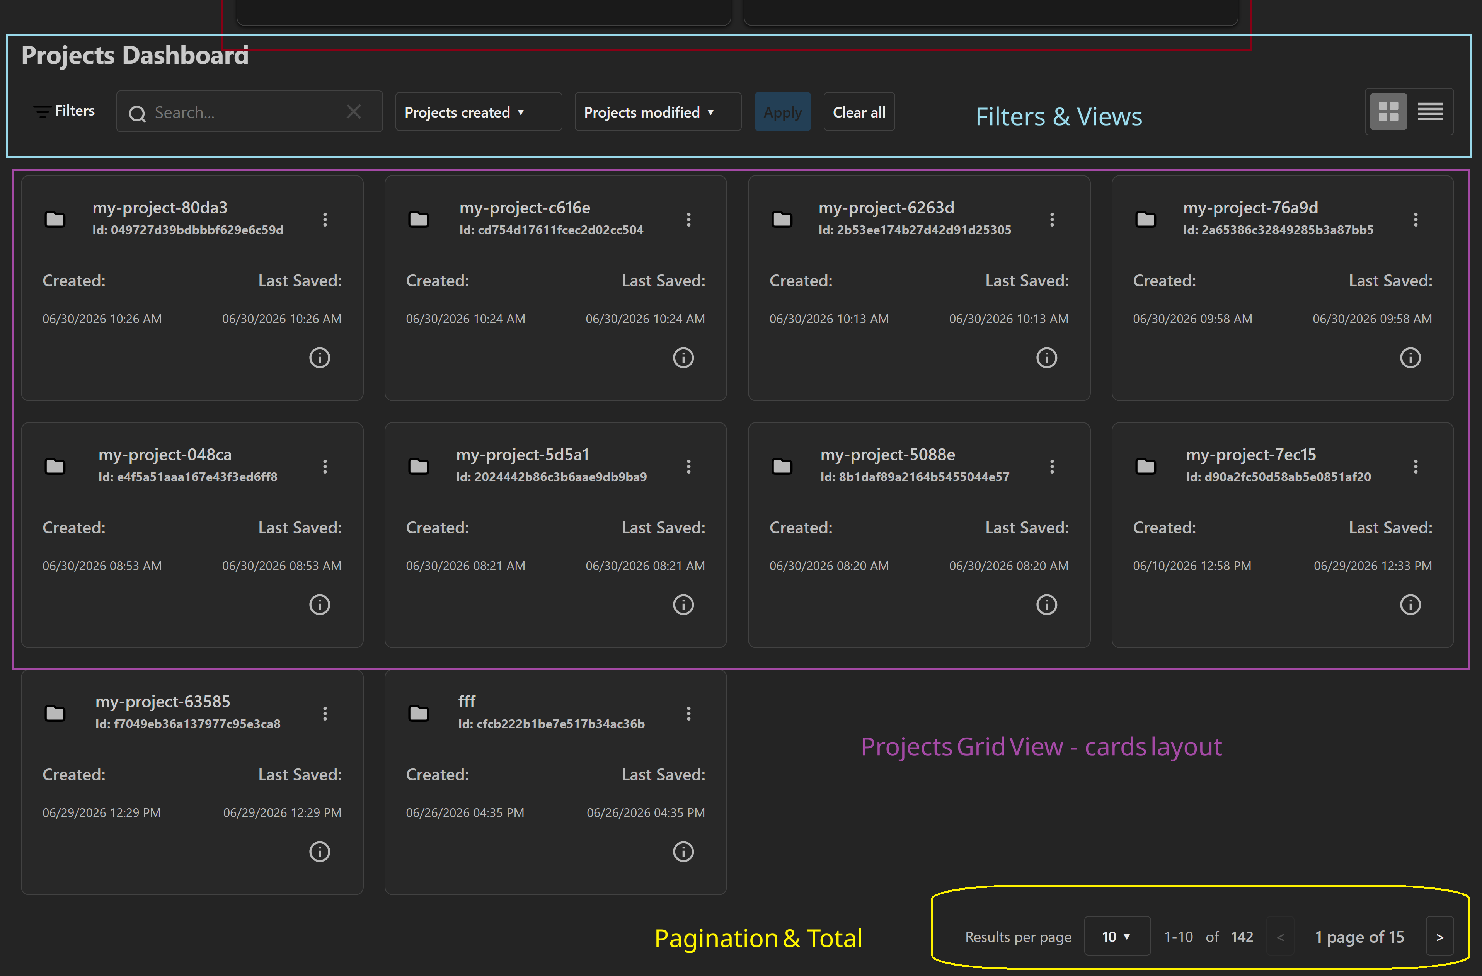
Task: Expand the Projects created dropdown
Action: 478,112
